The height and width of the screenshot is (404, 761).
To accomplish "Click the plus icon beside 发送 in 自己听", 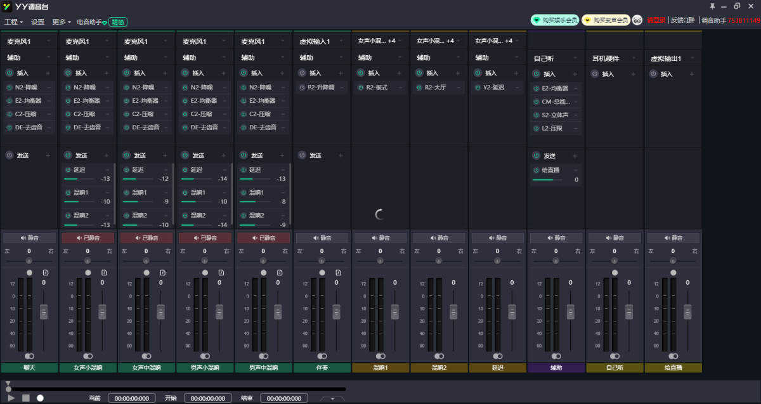I will coord(575,156).
